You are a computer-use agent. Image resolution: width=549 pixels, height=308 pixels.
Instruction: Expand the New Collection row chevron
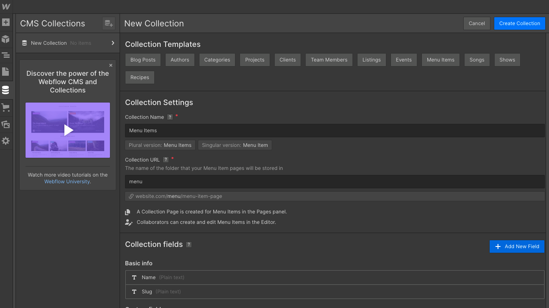point(113,43)
